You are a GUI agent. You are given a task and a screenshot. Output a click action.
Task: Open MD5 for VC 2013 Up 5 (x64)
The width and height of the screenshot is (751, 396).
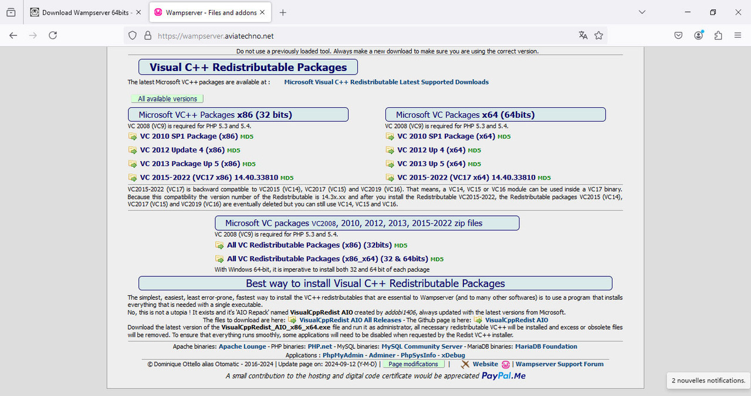point(474,164)
